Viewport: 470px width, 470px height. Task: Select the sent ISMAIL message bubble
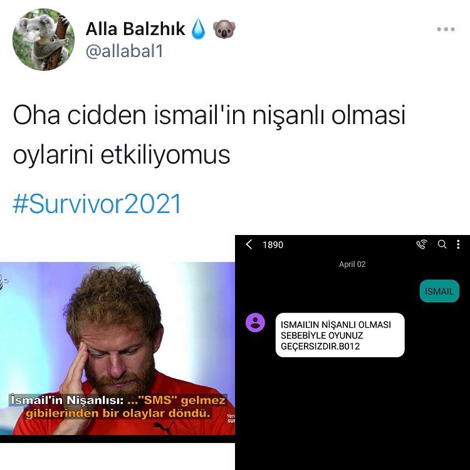point(439,291)
